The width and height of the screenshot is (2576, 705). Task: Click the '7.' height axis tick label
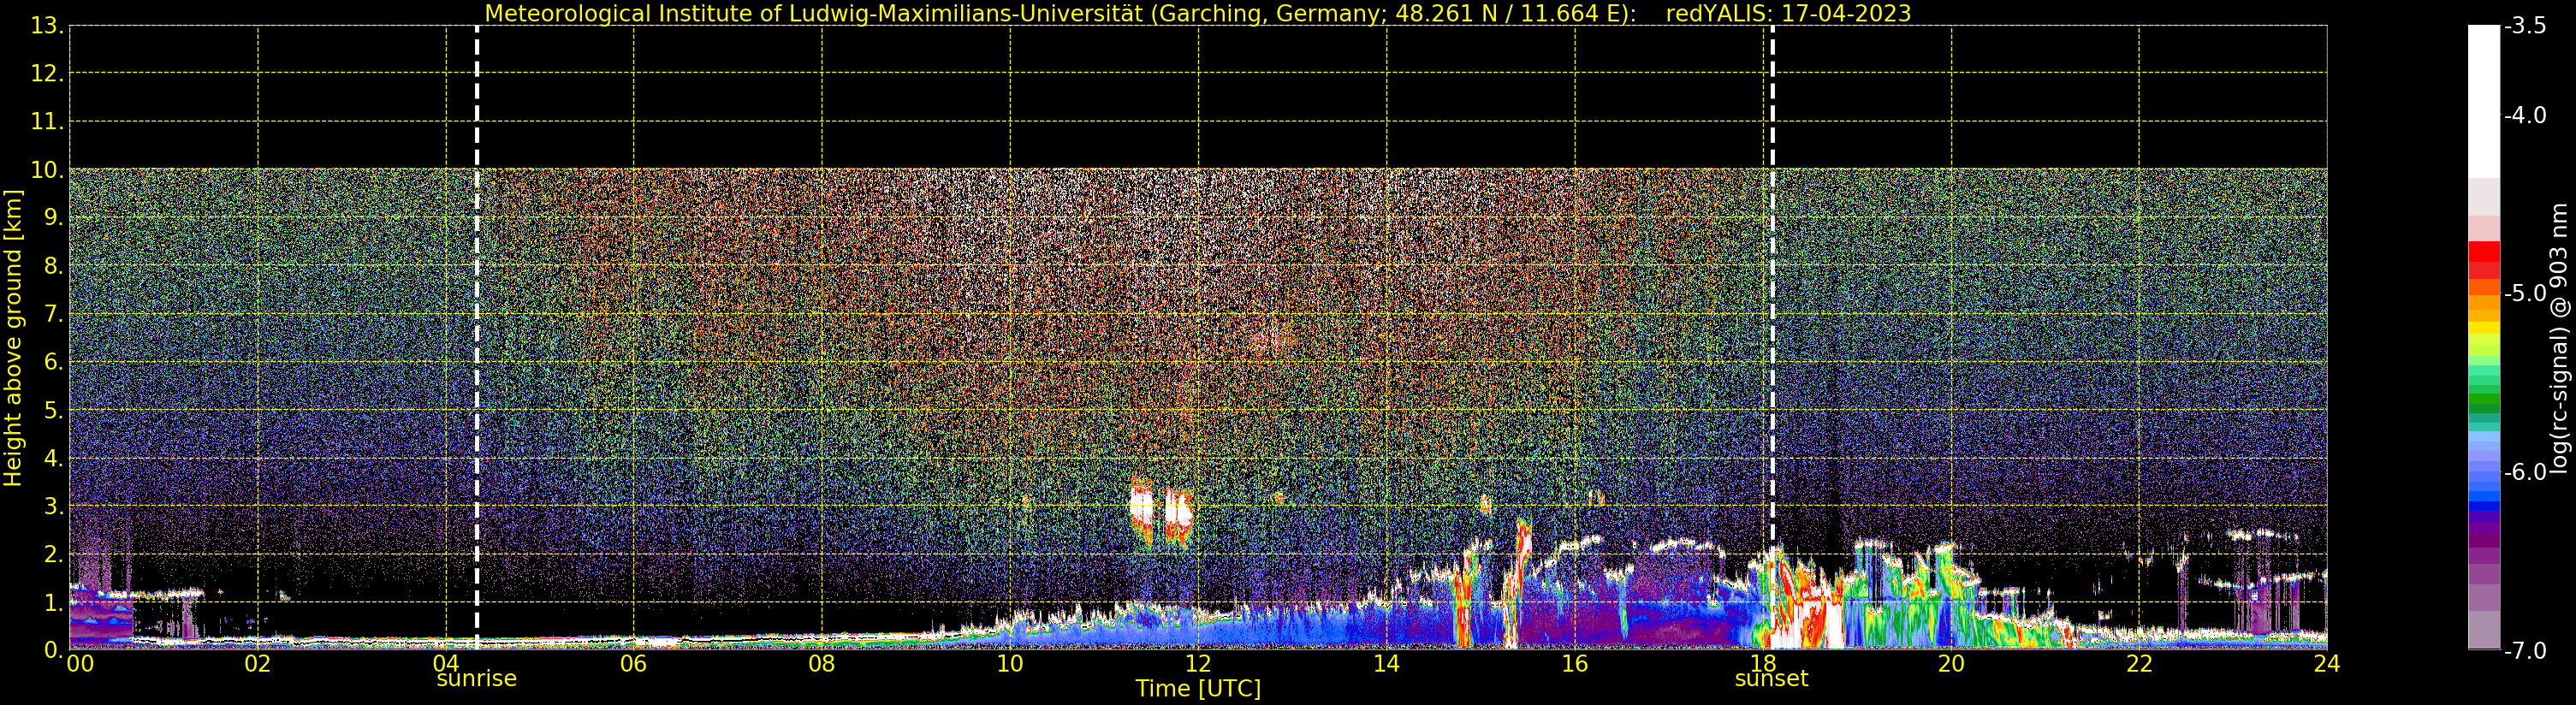(54, 314)
